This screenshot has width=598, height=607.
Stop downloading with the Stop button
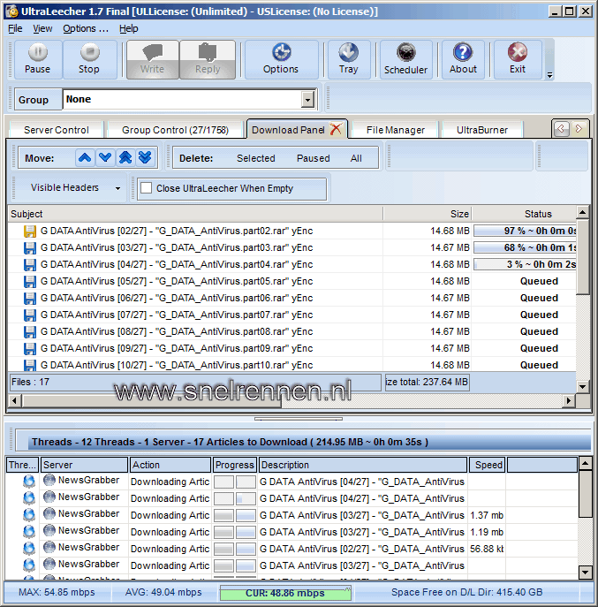tap(89, 59)
